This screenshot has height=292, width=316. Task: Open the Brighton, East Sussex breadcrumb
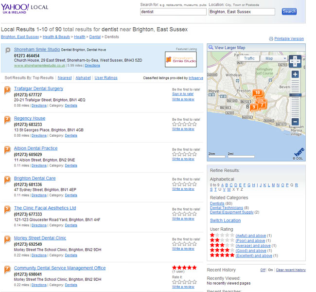(20, 37)
